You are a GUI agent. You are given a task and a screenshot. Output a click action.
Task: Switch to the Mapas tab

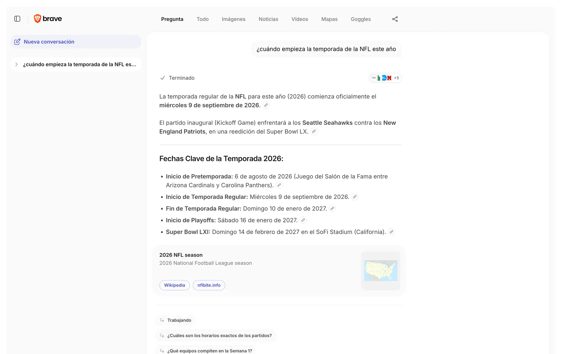point(329,19)
